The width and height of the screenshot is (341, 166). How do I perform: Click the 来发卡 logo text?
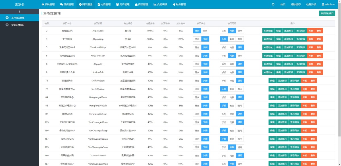[19, 5]
